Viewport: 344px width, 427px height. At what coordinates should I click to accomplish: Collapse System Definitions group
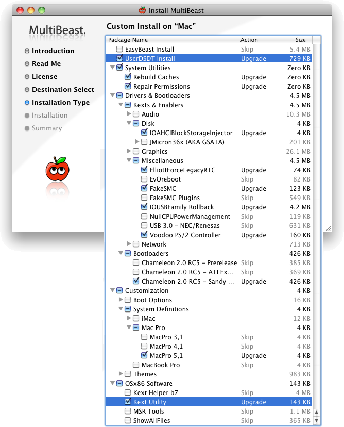pos(121,309)
